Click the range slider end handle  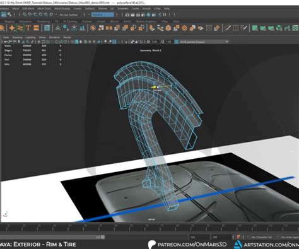click(x=103, y=237)
